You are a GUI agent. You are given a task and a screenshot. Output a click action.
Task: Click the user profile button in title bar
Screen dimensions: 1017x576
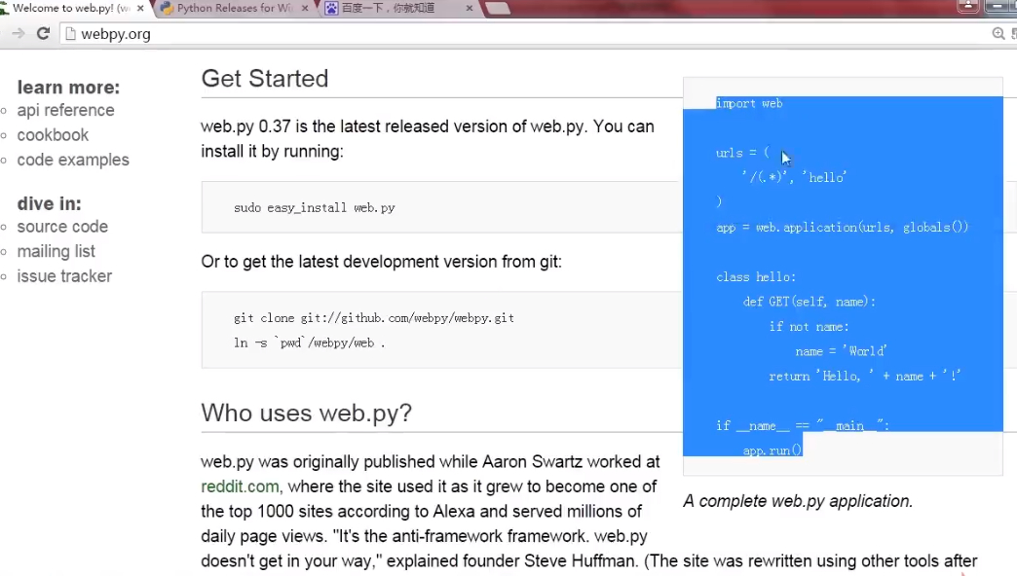967,6
